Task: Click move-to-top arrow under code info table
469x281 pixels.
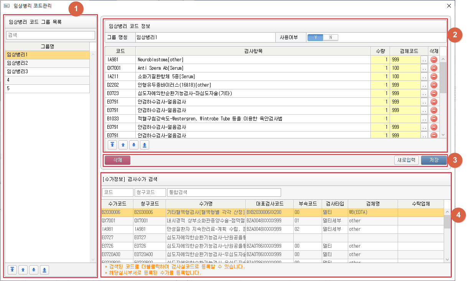Action: pos(112,145)
